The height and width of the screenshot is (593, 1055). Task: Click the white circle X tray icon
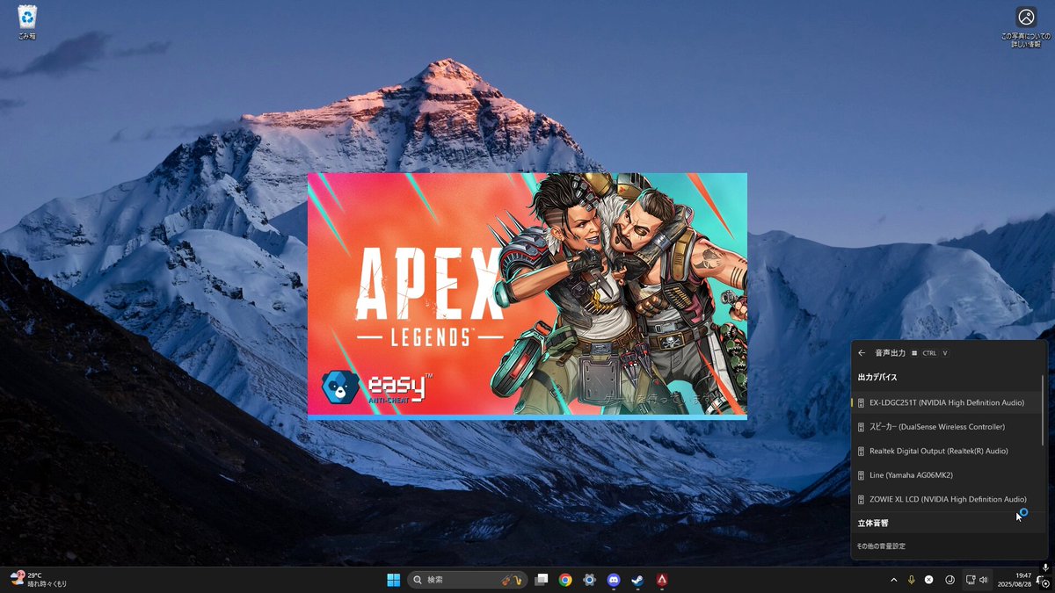click(929, 580)
